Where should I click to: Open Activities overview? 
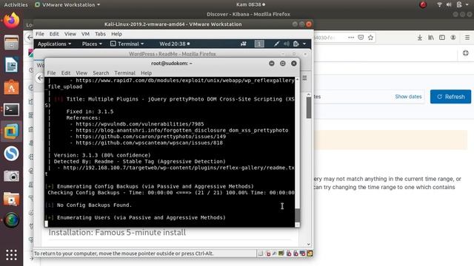[x=16, y=4]
